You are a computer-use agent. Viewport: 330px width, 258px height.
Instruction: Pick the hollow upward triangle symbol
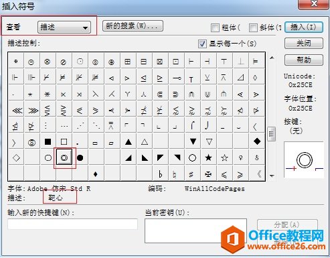[x=144, y=141]
